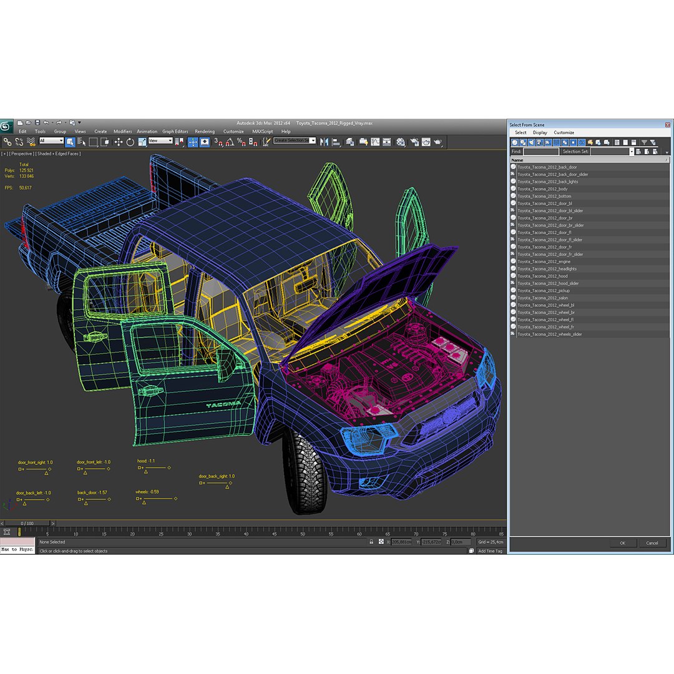
Task: Open the Customize menu in Select From Scene
Action: click(564, 132)
